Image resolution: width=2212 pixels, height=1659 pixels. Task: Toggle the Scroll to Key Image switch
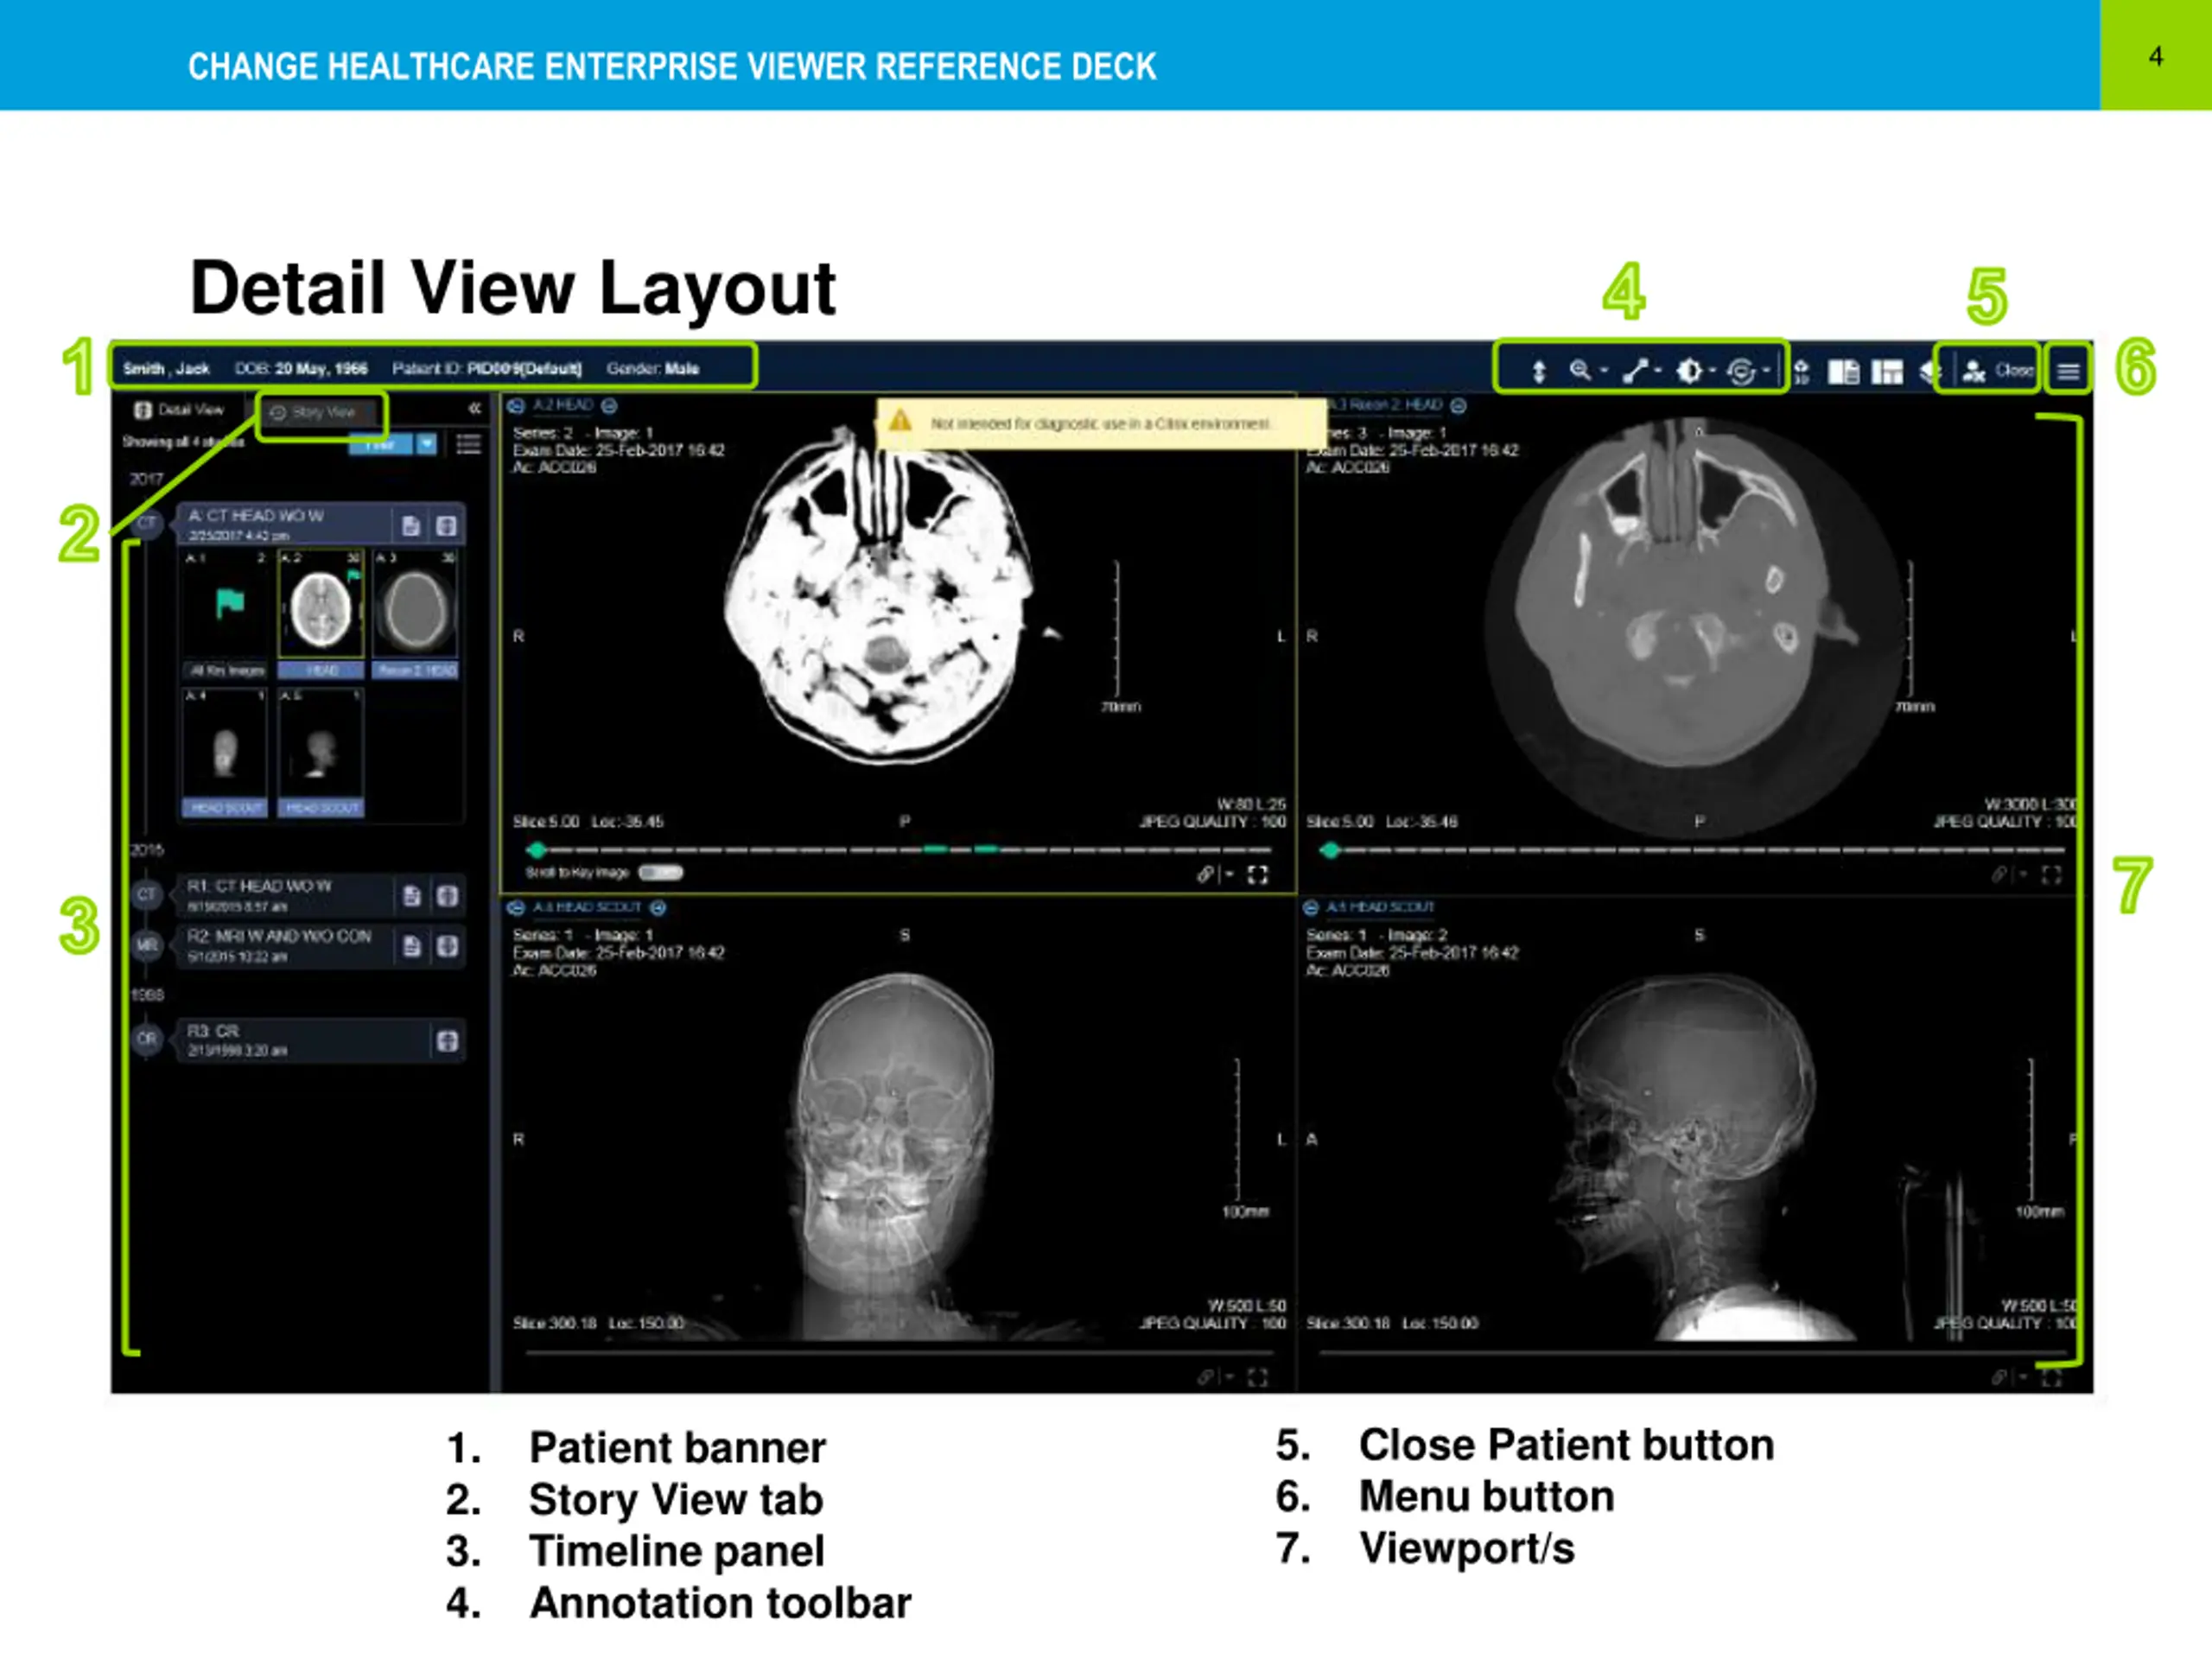[661, 873]
